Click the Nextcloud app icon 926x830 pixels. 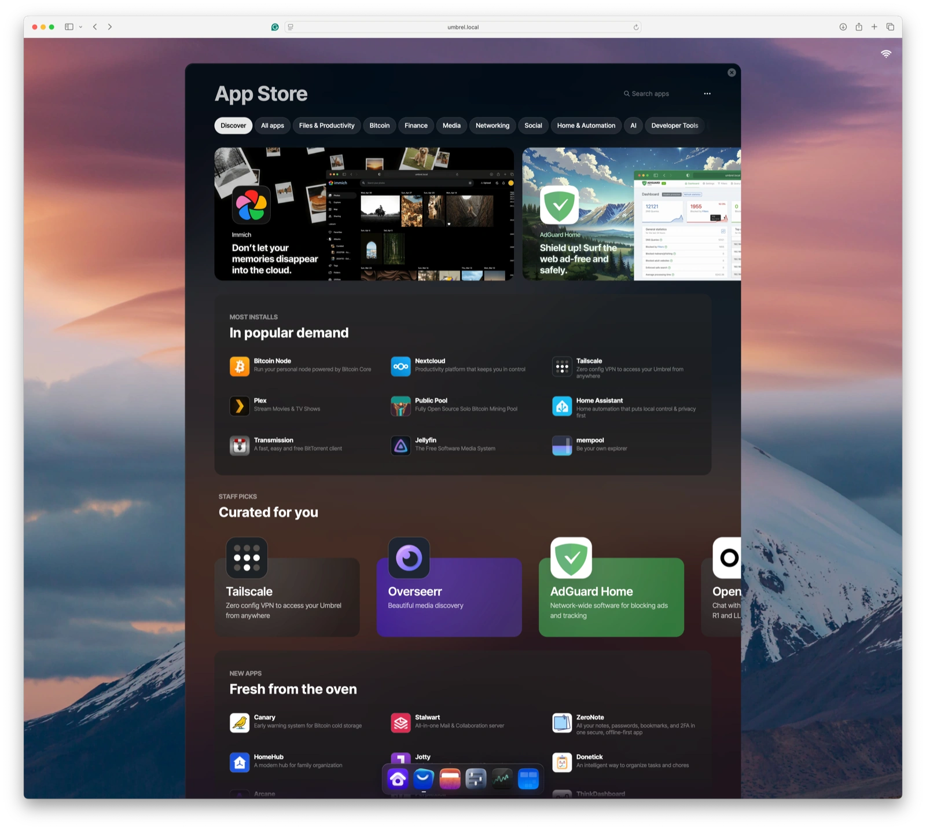point(400,366)
